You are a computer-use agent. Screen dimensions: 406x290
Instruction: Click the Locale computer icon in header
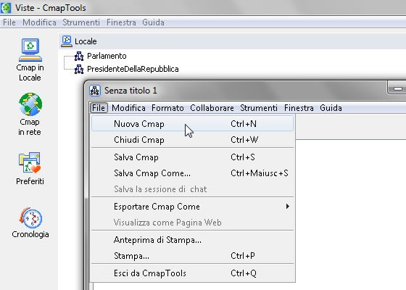[x=67, y=41]
